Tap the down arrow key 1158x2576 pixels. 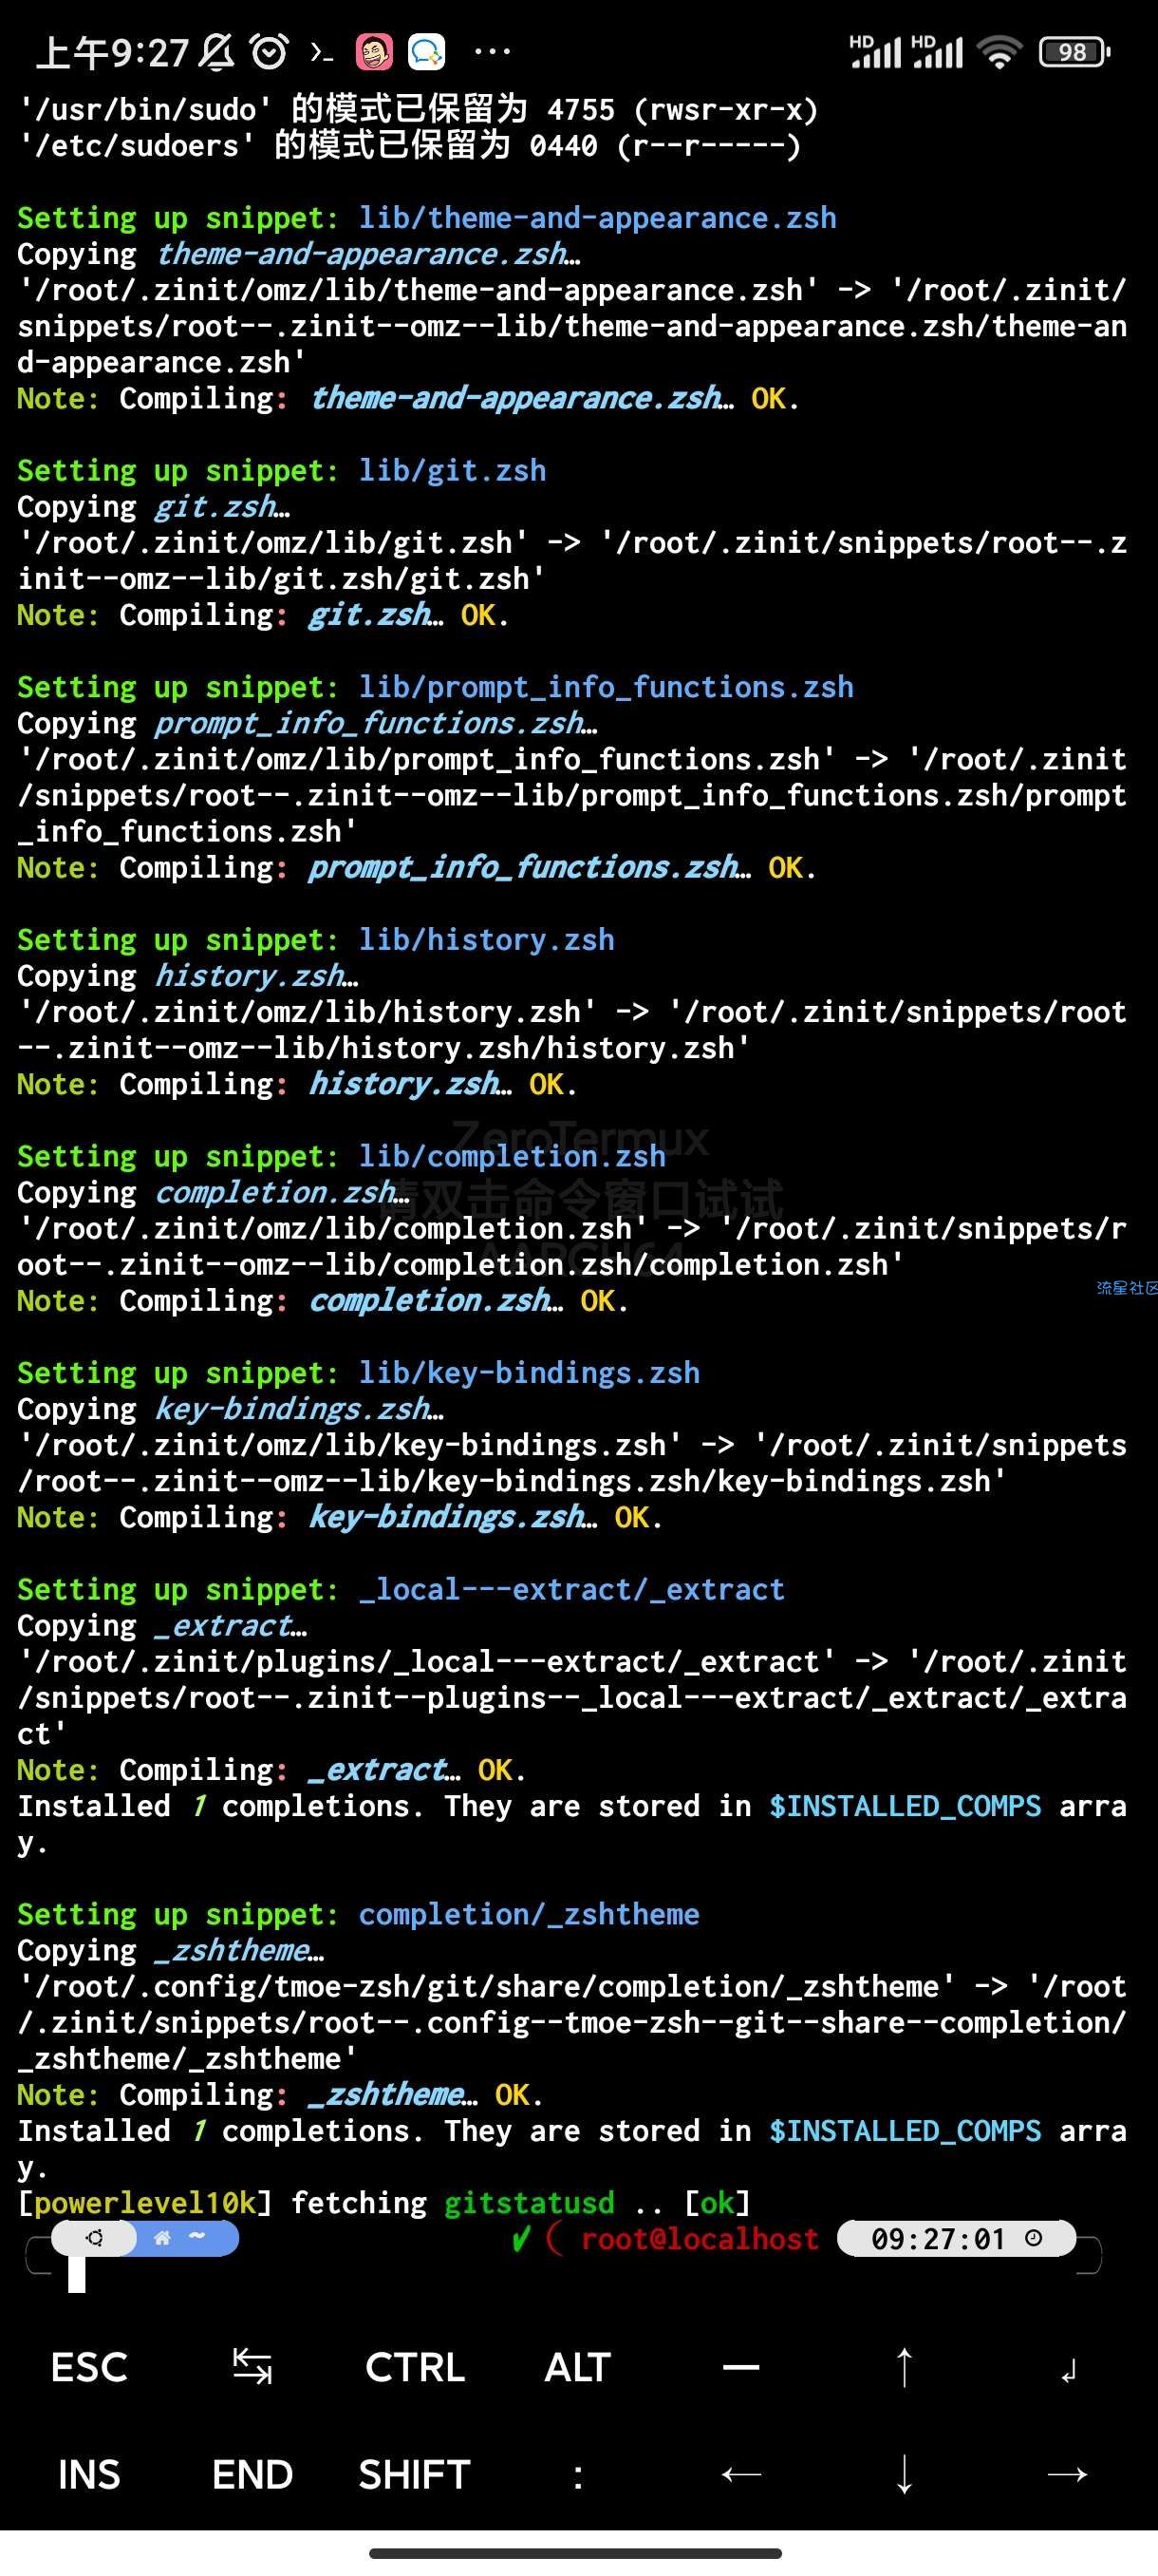(x=904, y=2474)
